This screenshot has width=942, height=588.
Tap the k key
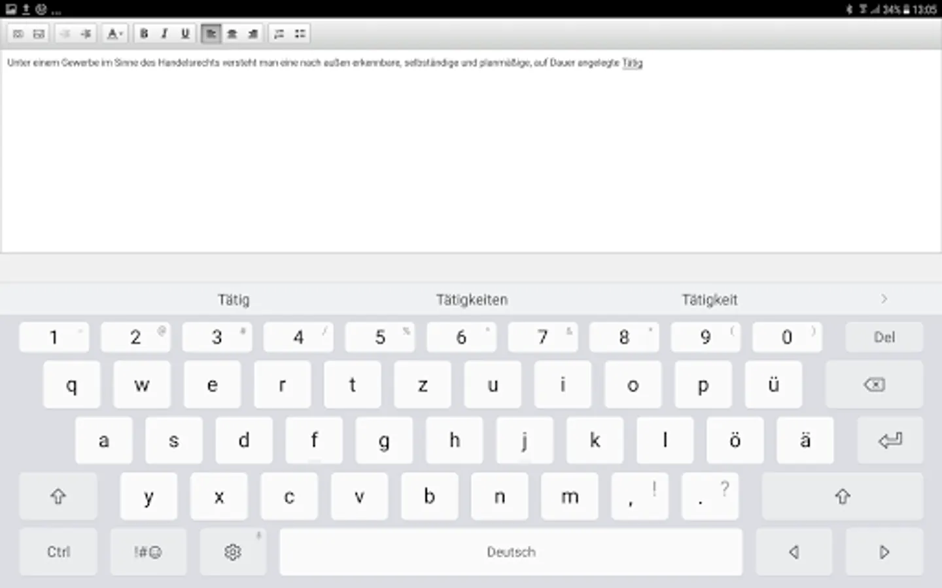595,440
